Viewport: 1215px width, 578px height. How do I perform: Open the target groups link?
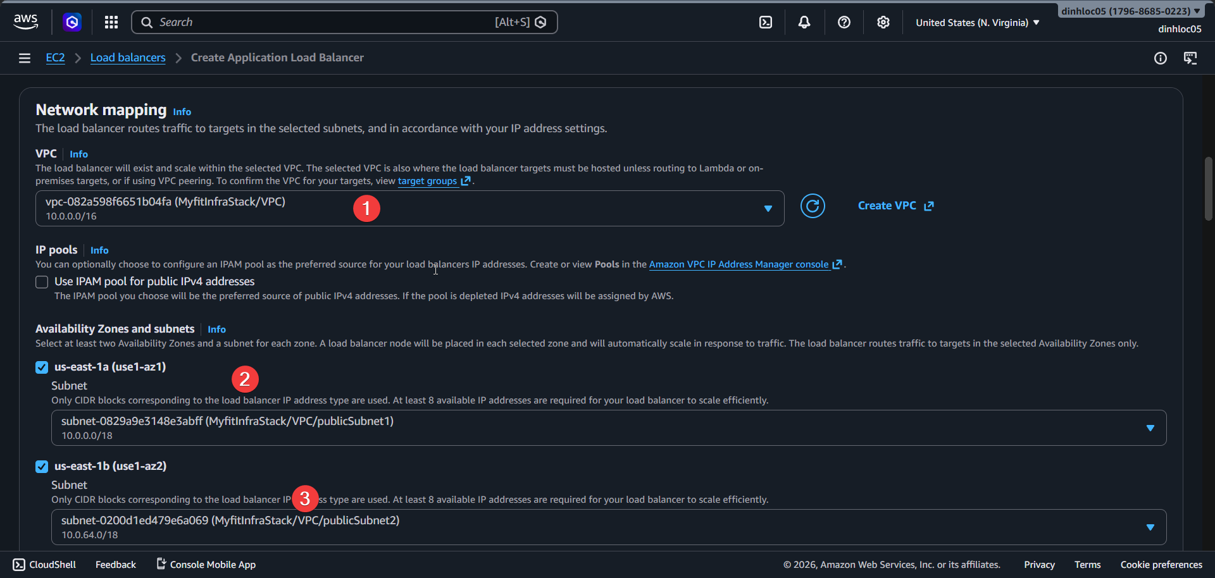pyautogui.click(x=428, y=181)
